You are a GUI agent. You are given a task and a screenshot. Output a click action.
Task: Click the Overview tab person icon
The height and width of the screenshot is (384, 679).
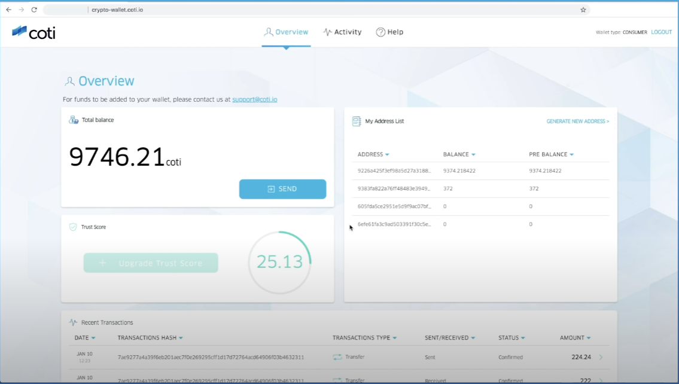(269, 32)
